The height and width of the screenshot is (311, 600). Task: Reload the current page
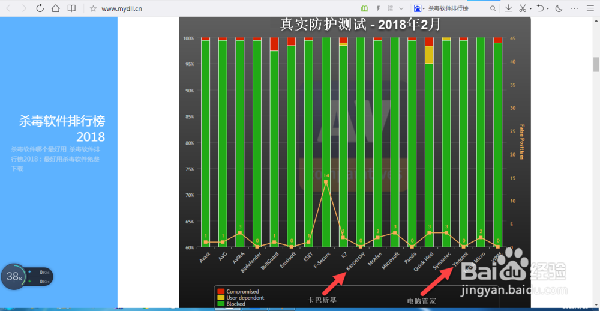point(40,8)
